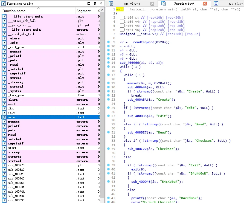Select the _strncmp function row
The image size is (244, 203).
pos(51,82)
